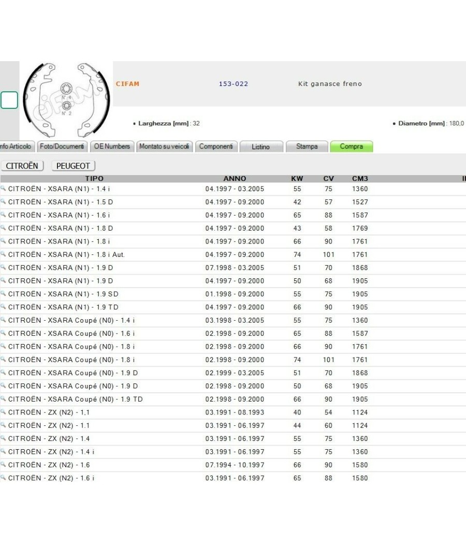
Task: Click magnifier icon beside ZX (N2) 1.6 i
Action: [3, 478]
